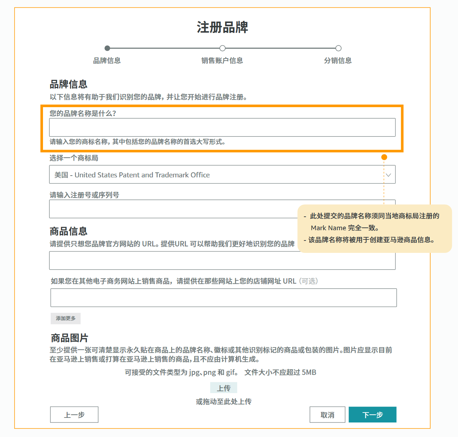
Task: Click the hint text below brand name field
Action: [138, 142]
